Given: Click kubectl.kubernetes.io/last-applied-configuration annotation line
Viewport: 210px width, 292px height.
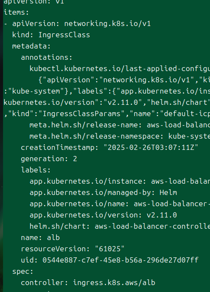Looking at the screenshot, I should coord(120,69).
